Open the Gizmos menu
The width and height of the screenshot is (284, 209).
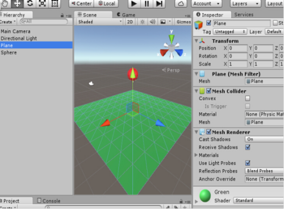pyautogui.click(x=183, y=22)
